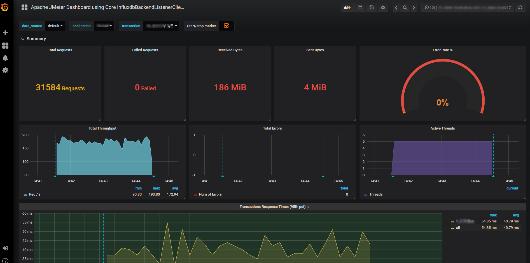
Task: Open the Alerting bell icon
Action: pyautogui.click(x=5, y=58)
